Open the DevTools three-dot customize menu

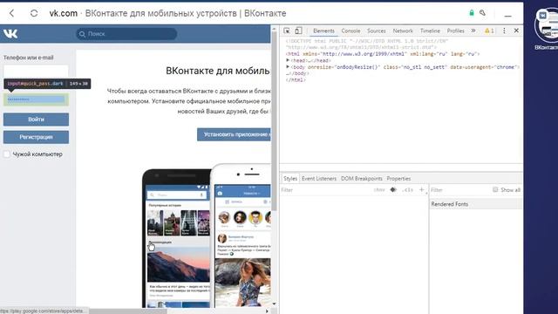[504, 31]
